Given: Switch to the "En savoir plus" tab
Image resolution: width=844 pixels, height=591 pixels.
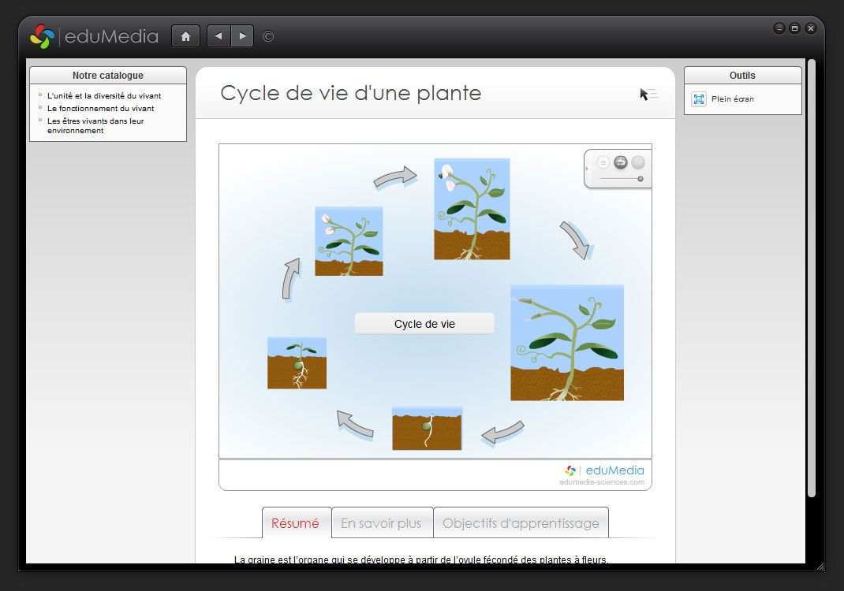Looking at the screenshot, I should (382, 523).
